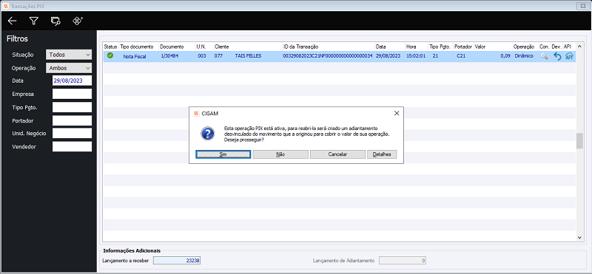Click the Detalhes button
592x274 pixels.
(x=382, y=154)
